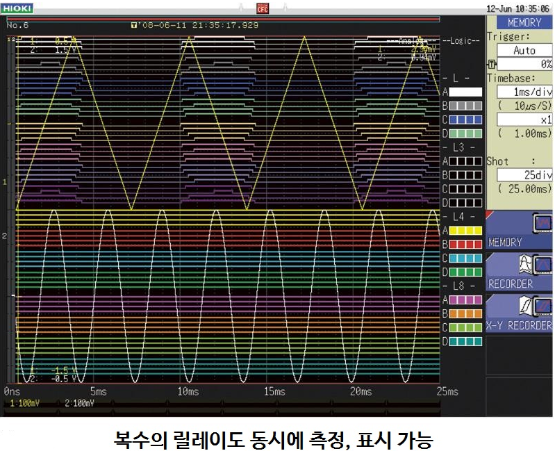This screenshot has height=451, width=555.
Task: Select L4 A yellow swatch
Action: (x=465, y=231)
